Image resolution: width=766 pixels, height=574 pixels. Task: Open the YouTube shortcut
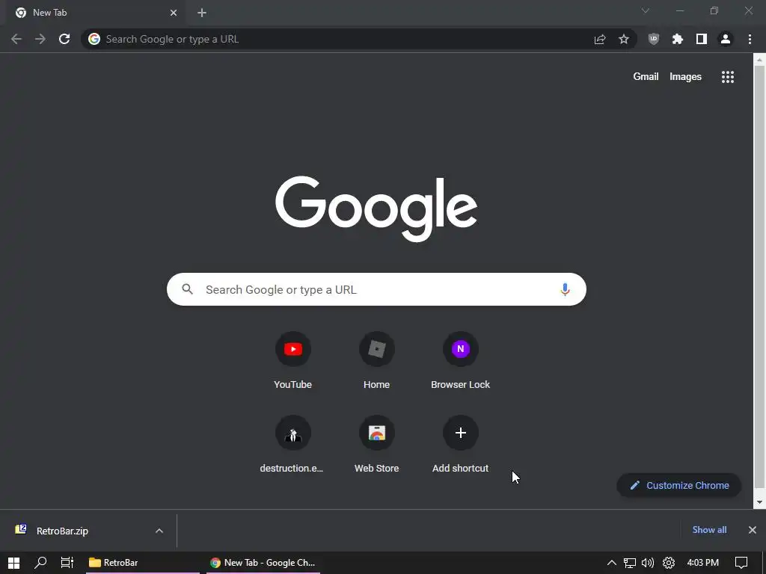[293, 361]
